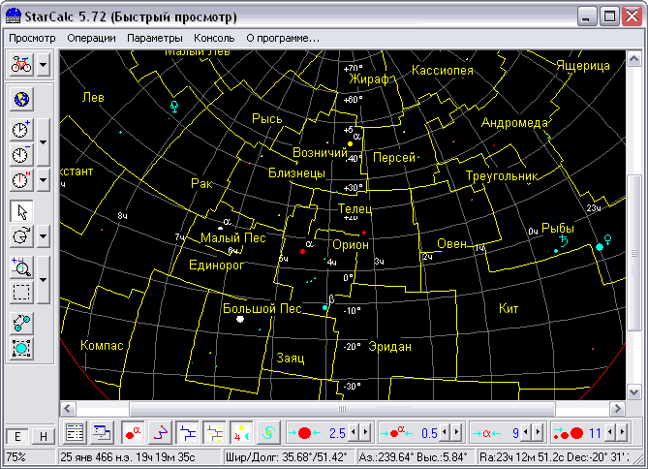
Task: Click horizontal scrollbar left arrow
Action: [68, 409]
